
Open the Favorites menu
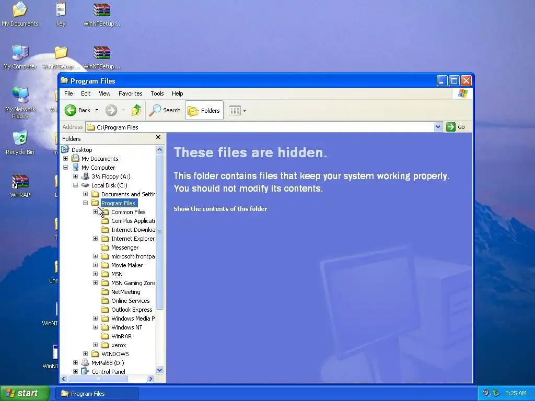pyautogui.click(x=130, y=93)
